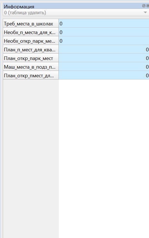The height and width of the screenshot is (238, 149).
Task: Select the Необх_откр_парк_ме... field name
Action: pyautogui.click(x=31, y=41)
